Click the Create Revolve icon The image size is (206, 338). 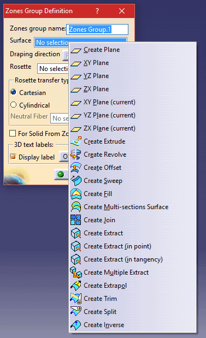coord(76,155)
